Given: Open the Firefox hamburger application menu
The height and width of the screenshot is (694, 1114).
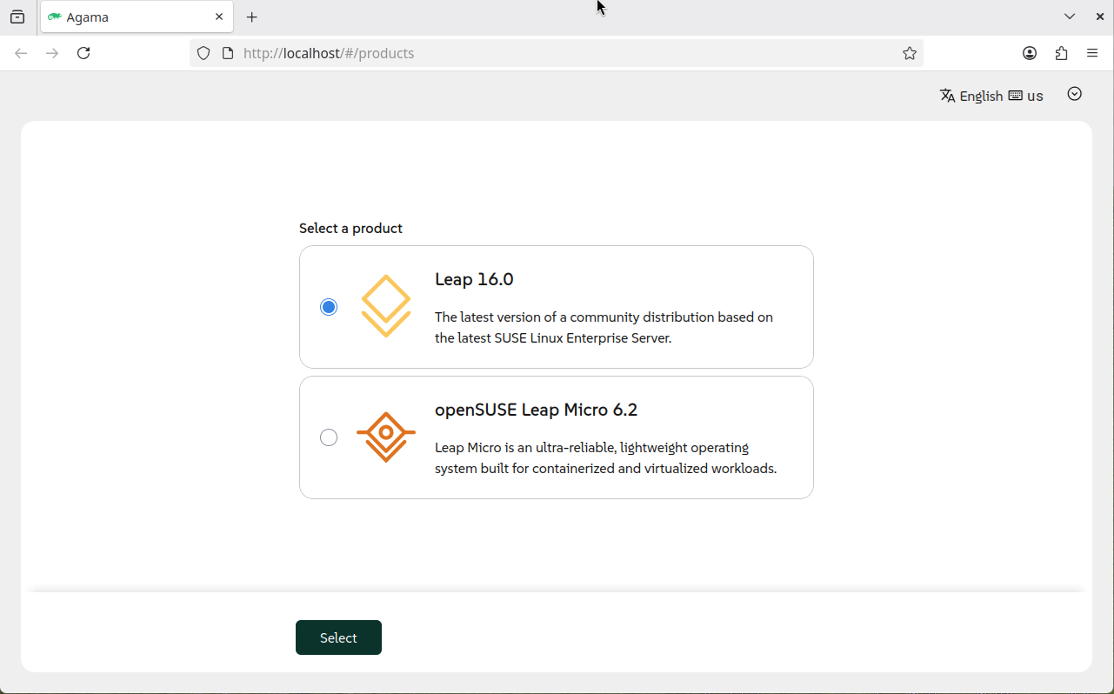Looking at the screenshot, I should tap(1092, 53).
